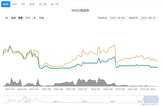Click the YTD range button
Viewport: 163px width, 106px height.
click(28, 18)
